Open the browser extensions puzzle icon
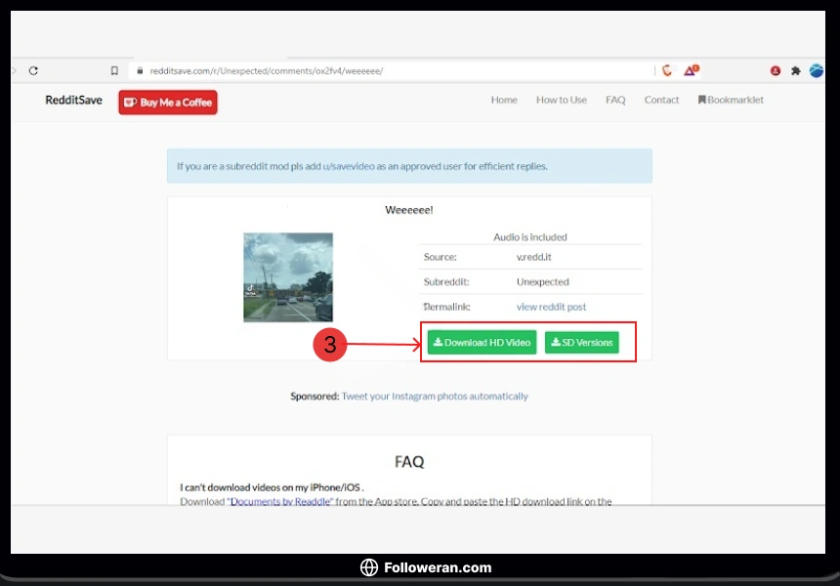This screenshot has width=840, height=586. (796, 70)
